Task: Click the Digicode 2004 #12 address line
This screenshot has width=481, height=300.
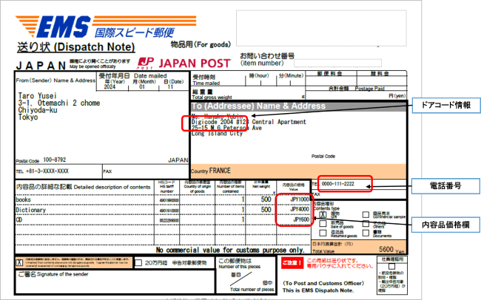Action: coord(218,121)
